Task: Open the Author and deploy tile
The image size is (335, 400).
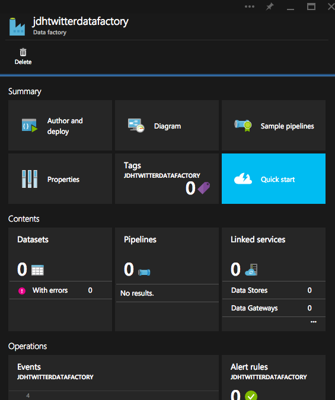Action: (60, 125)
